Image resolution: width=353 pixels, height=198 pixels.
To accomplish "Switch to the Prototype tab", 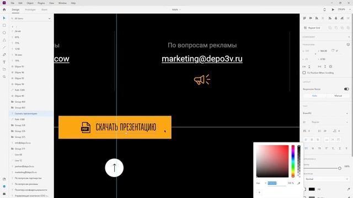I will 30,10.
